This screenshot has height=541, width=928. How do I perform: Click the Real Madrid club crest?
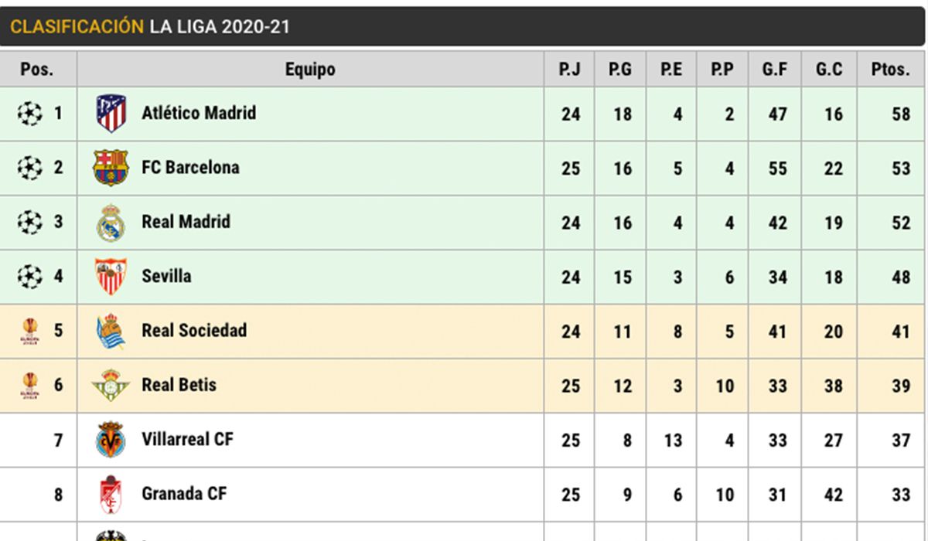[111, 223]
